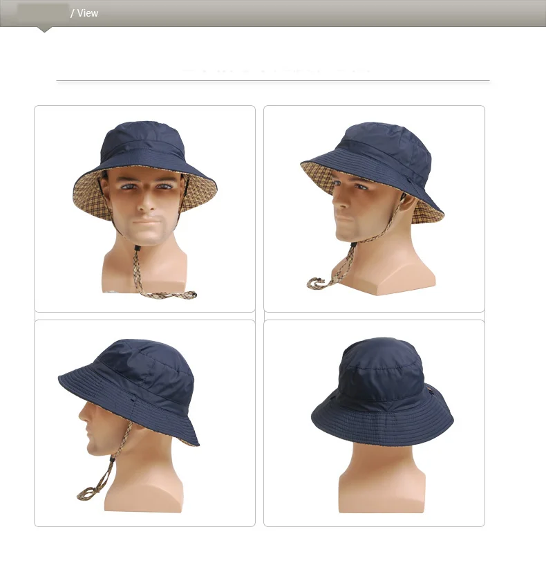Open the side-profile hat photo
The width and height of the screenshot is (546, 563).
point(144,423)
